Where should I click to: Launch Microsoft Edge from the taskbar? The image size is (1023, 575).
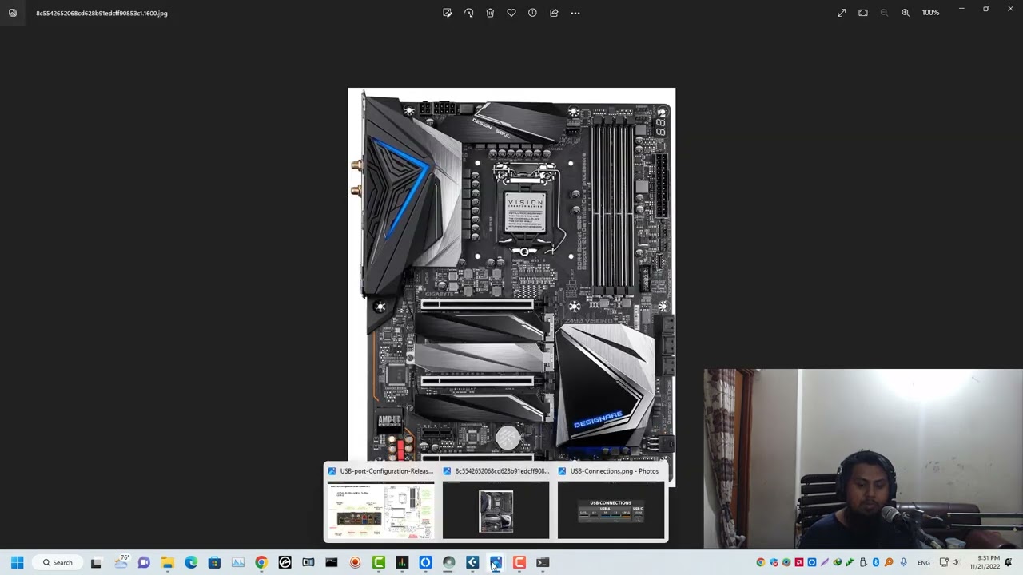(x=191, y=562)
